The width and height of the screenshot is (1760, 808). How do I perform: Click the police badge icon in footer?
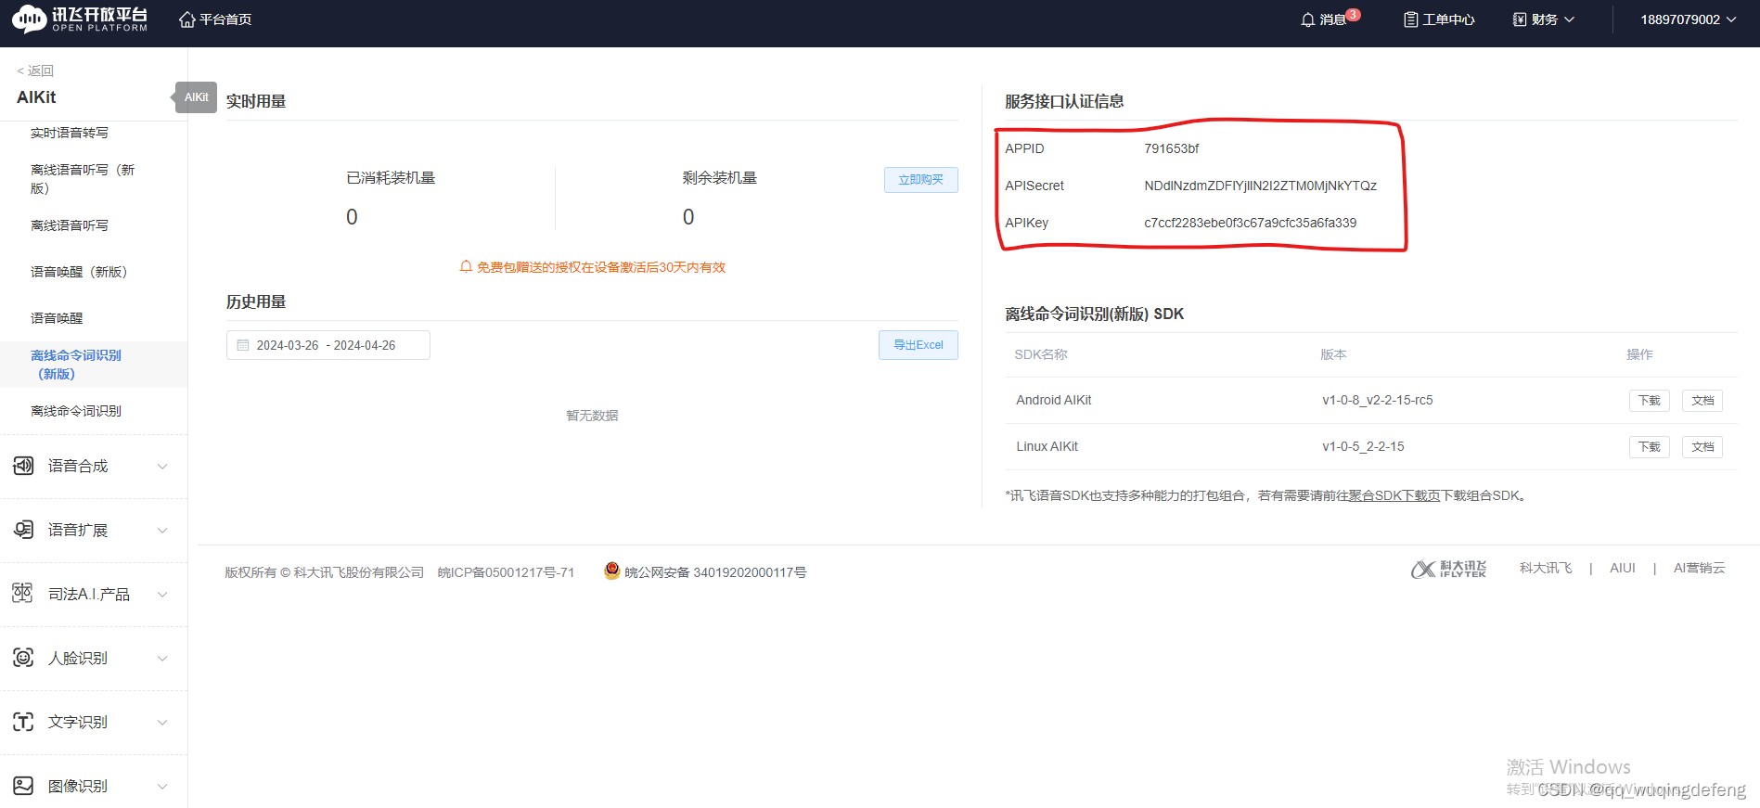(x=611, y=571)
